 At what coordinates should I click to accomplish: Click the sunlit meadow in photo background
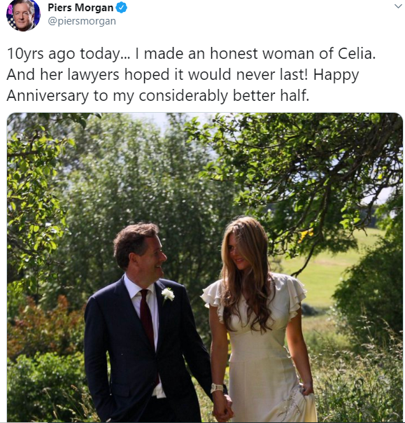[327, 270]
